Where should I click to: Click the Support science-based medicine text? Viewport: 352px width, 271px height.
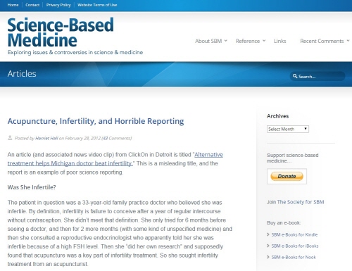click(x=293, y=158)
